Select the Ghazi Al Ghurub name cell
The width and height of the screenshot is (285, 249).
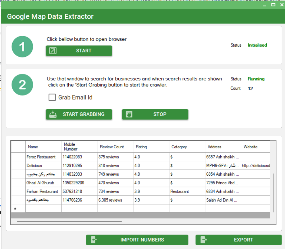(43, 183)
